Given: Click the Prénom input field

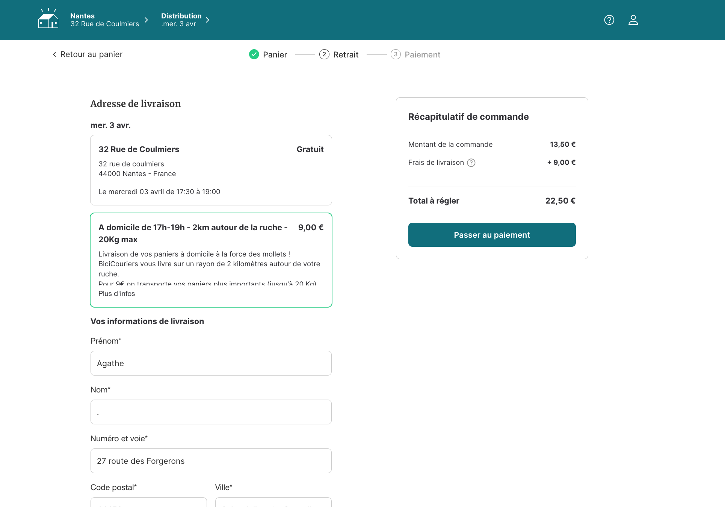Looking at the screenshot, I should (211, 363).
